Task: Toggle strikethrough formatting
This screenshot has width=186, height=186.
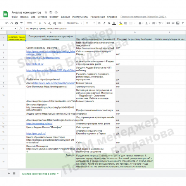Action: pos(109,23)
